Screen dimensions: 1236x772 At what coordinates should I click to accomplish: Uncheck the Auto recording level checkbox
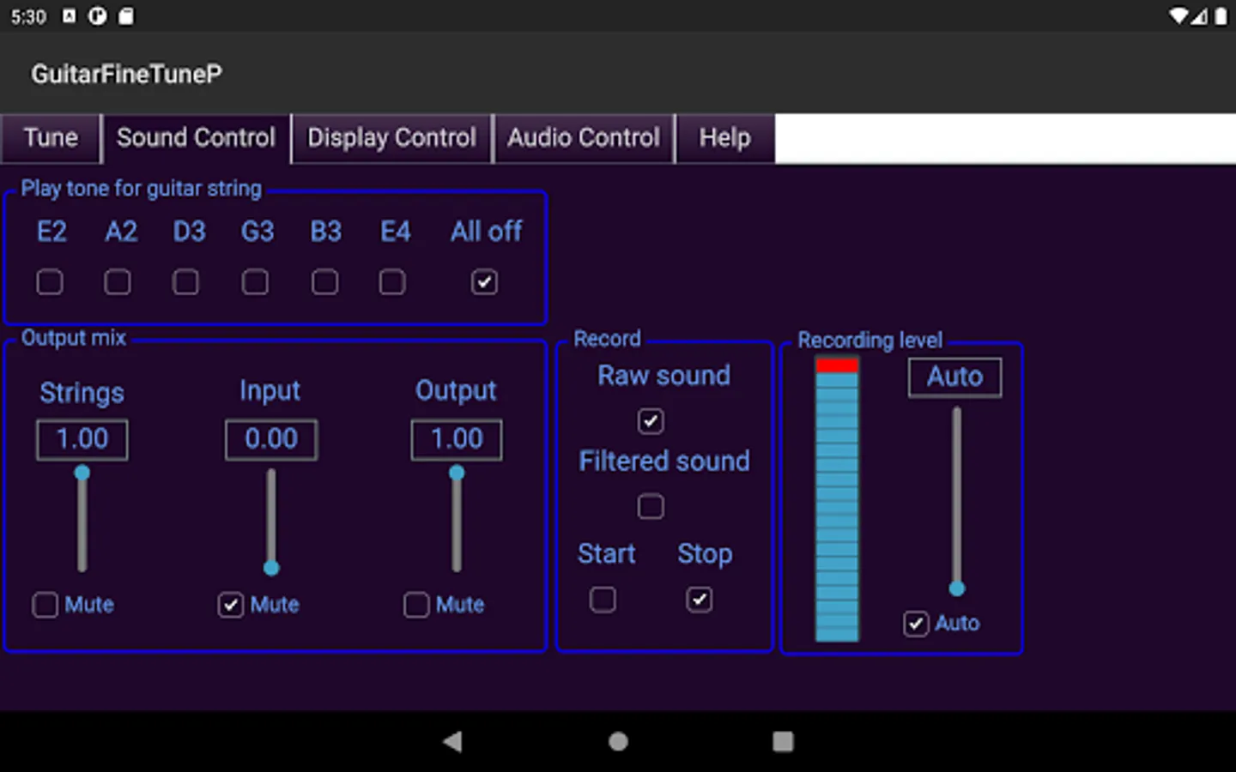point(916,624)
